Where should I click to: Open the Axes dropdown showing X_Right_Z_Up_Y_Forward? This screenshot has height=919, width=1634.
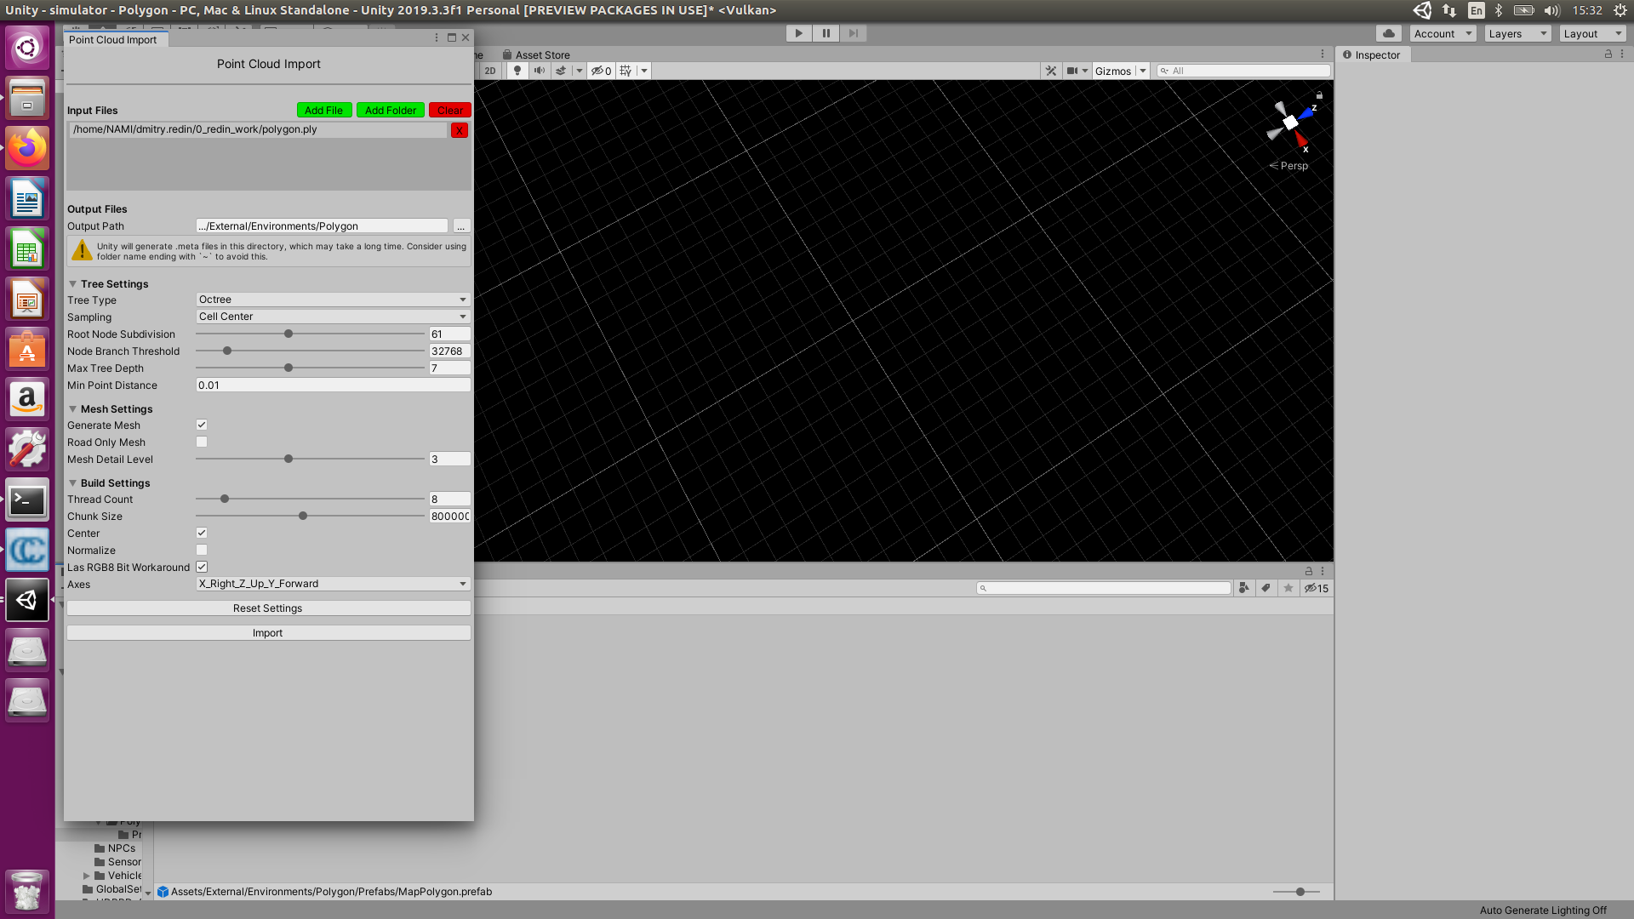(x=332, y=584)
